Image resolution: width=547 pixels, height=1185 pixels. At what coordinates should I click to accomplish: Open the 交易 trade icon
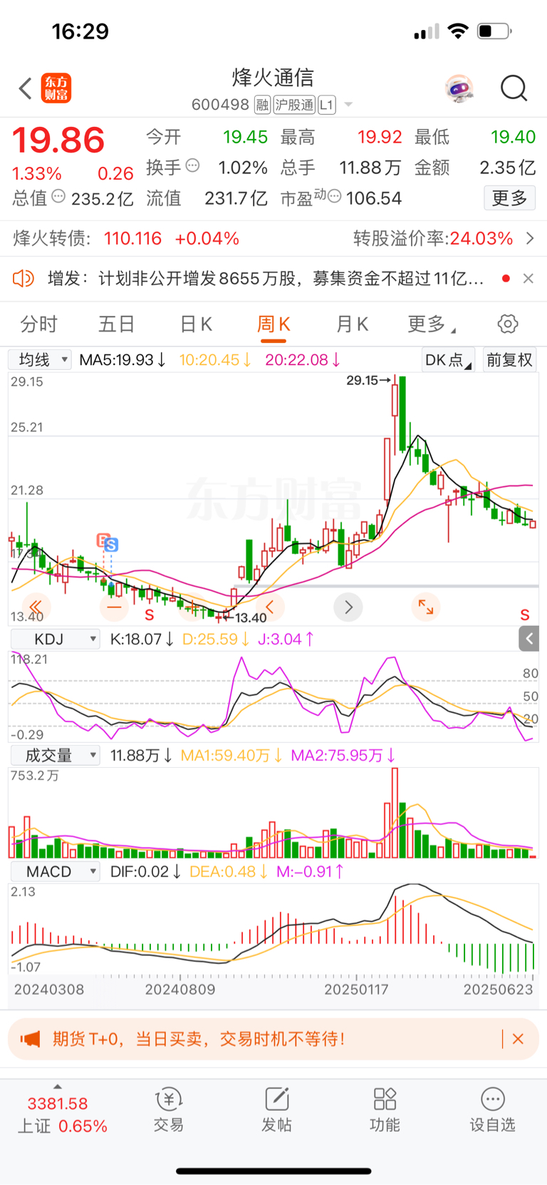tap(169, 1110)
